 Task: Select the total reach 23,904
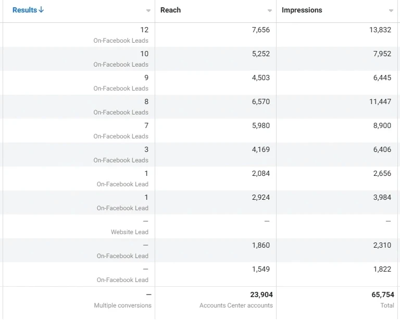[261, 295]
